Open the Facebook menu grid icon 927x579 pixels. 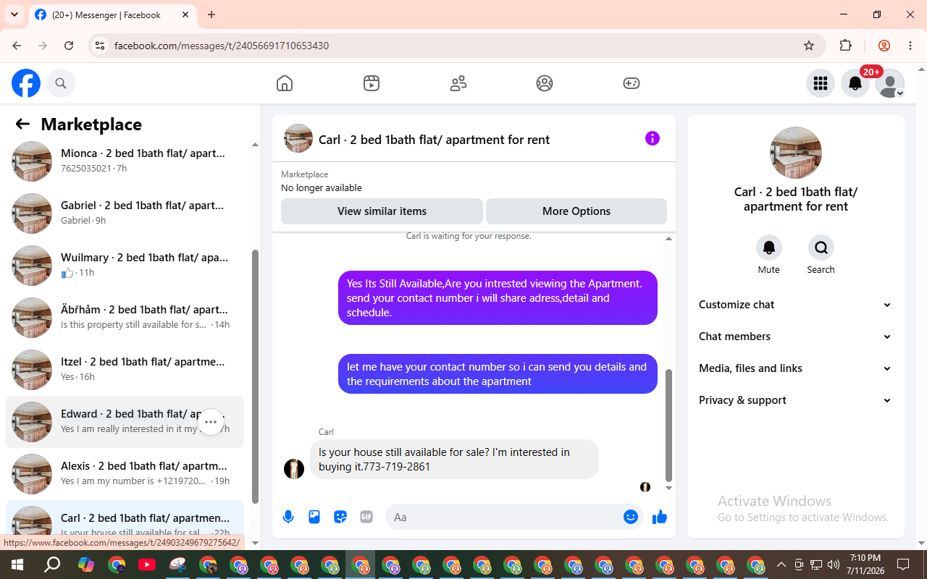click(821, 83)
